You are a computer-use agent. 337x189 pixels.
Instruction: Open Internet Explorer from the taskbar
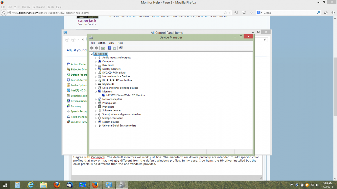(31, 185)
